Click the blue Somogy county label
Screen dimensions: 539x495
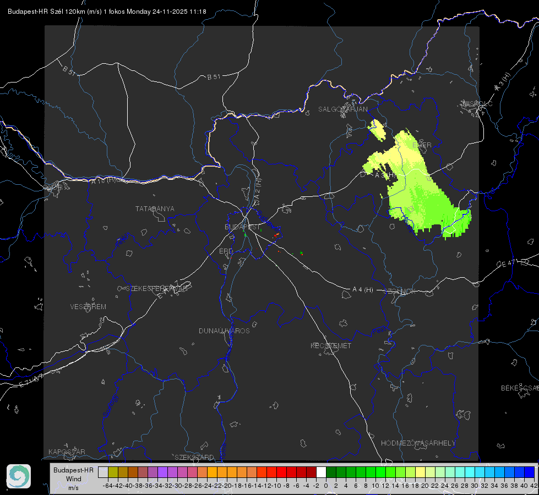coord(110,406)
